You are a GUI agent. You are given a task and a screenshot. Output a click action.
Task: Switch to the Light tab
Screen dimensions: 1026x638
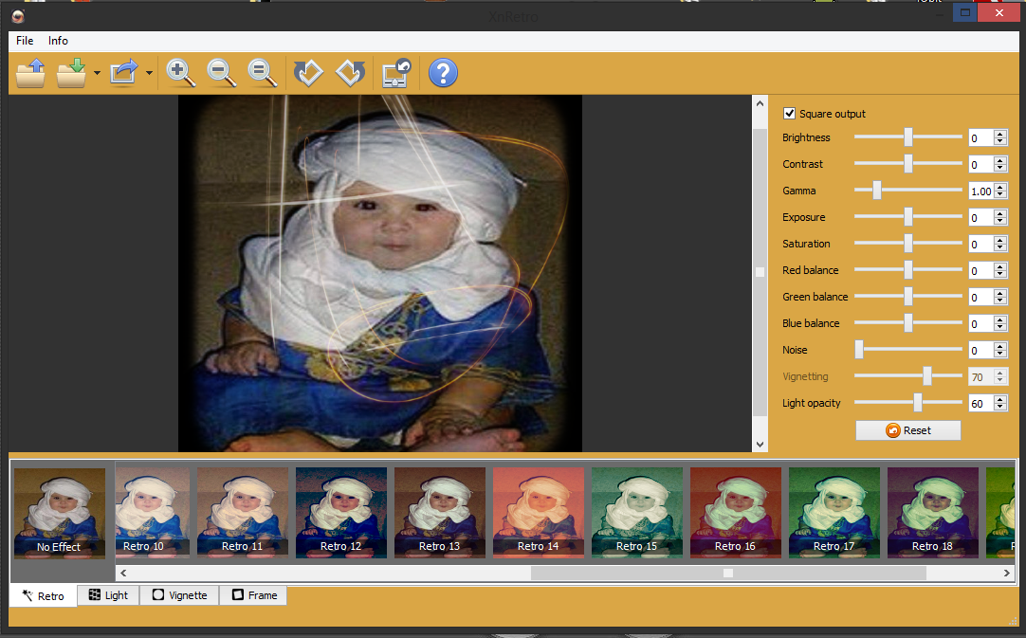pyautogui.click(x=108, y=595)
